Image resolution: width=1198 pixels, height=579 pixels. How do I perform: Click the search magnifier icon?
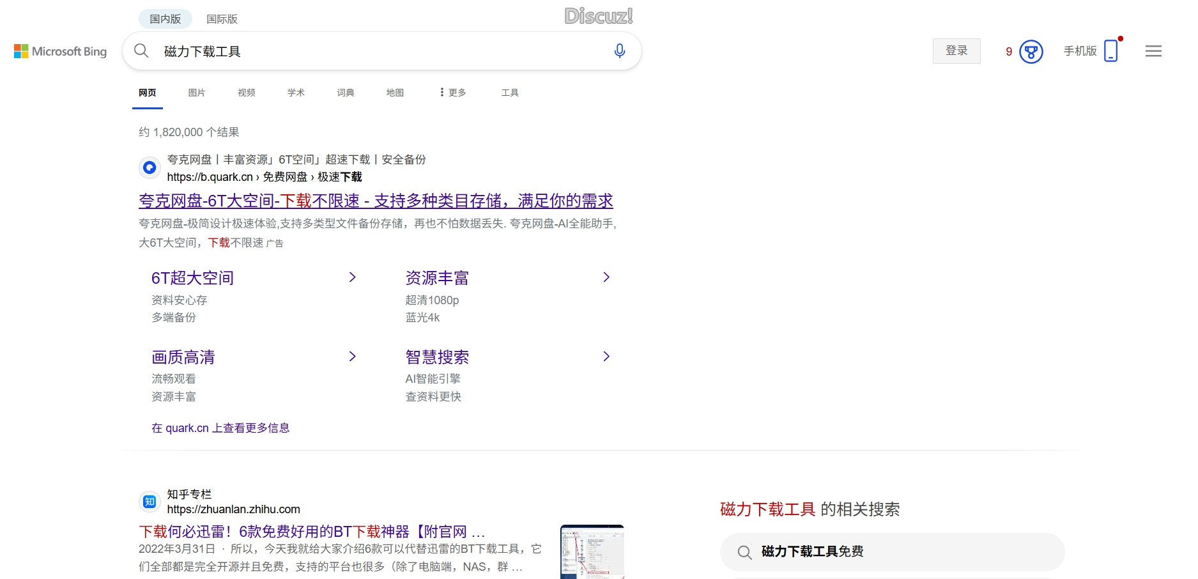[x=141, y=50]
